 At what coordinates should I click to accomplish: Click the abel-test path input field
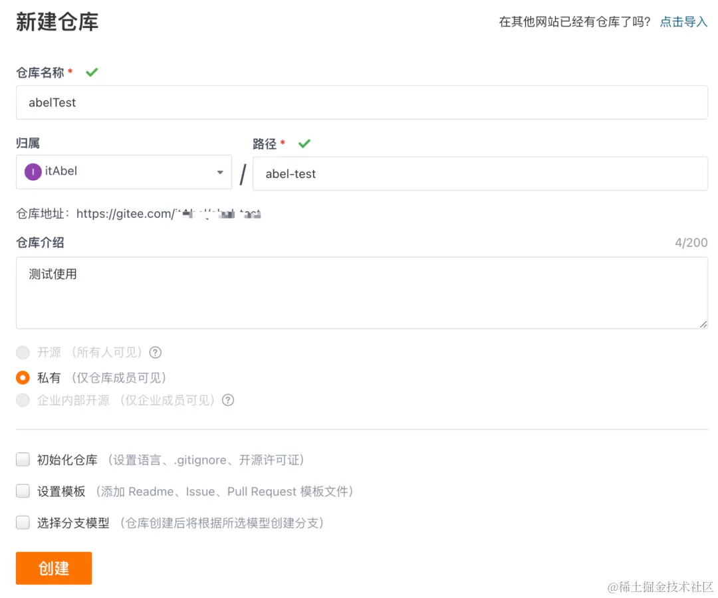(x=480, y=173)
